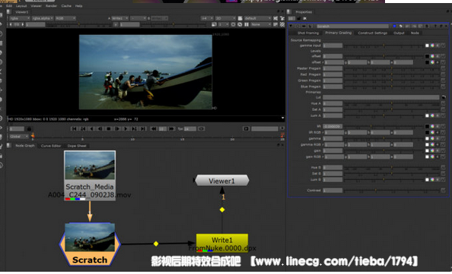Open the viewer B input dropdown
Image resolution: width=452 pixels, height=274 pixels.
click(x=159, y=18)
